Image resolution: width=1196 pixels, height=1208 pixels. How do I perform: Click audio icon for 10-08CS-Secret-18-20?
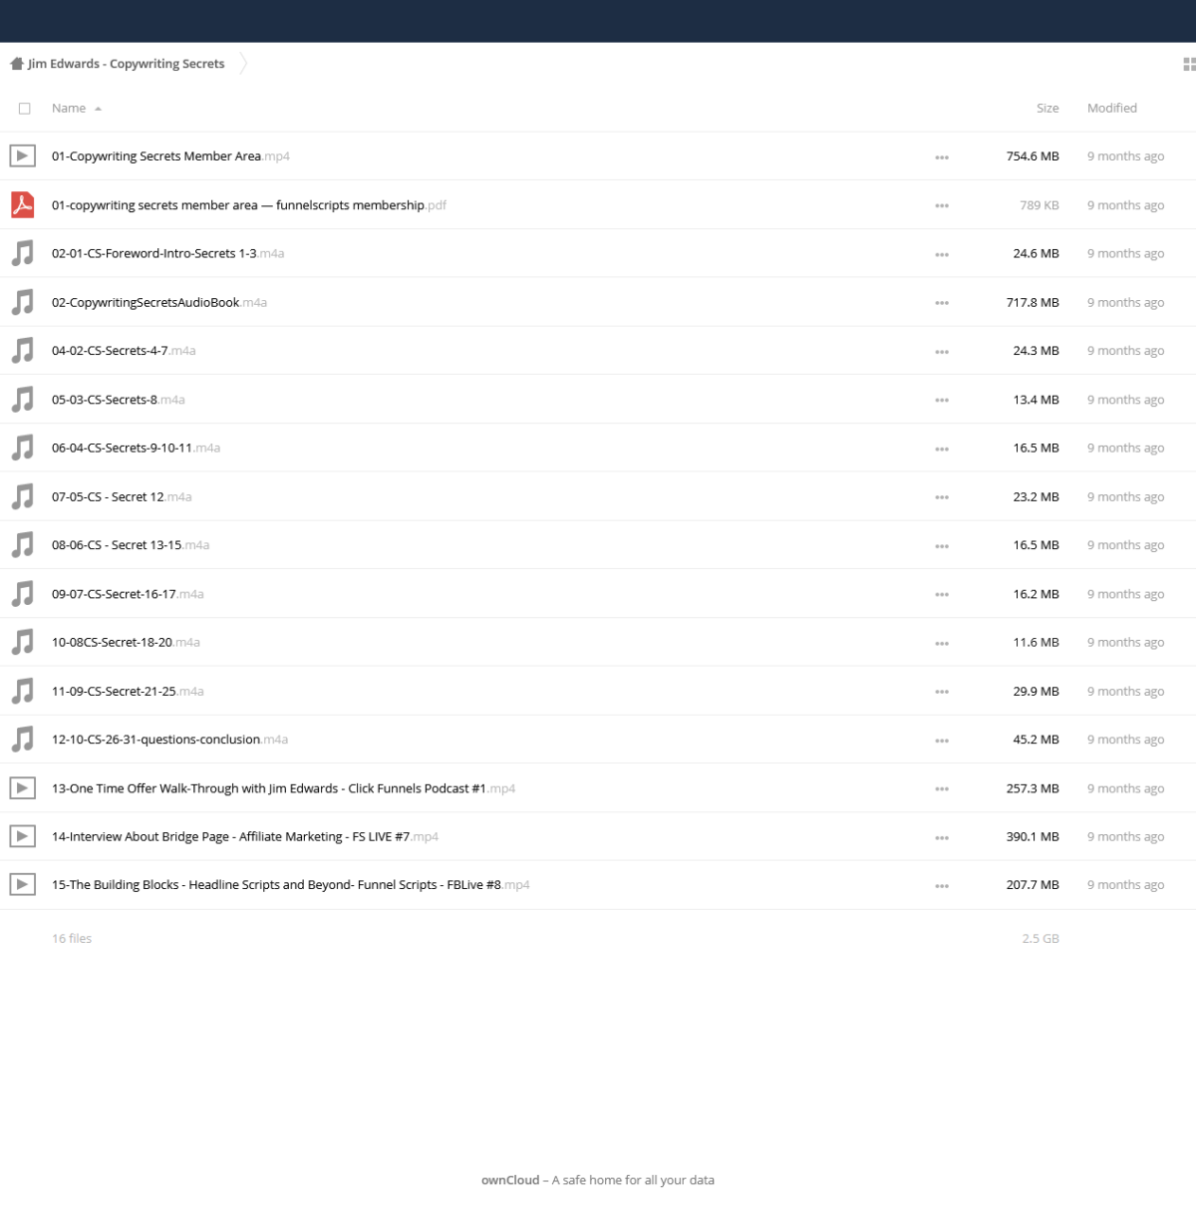pos(23,642)
